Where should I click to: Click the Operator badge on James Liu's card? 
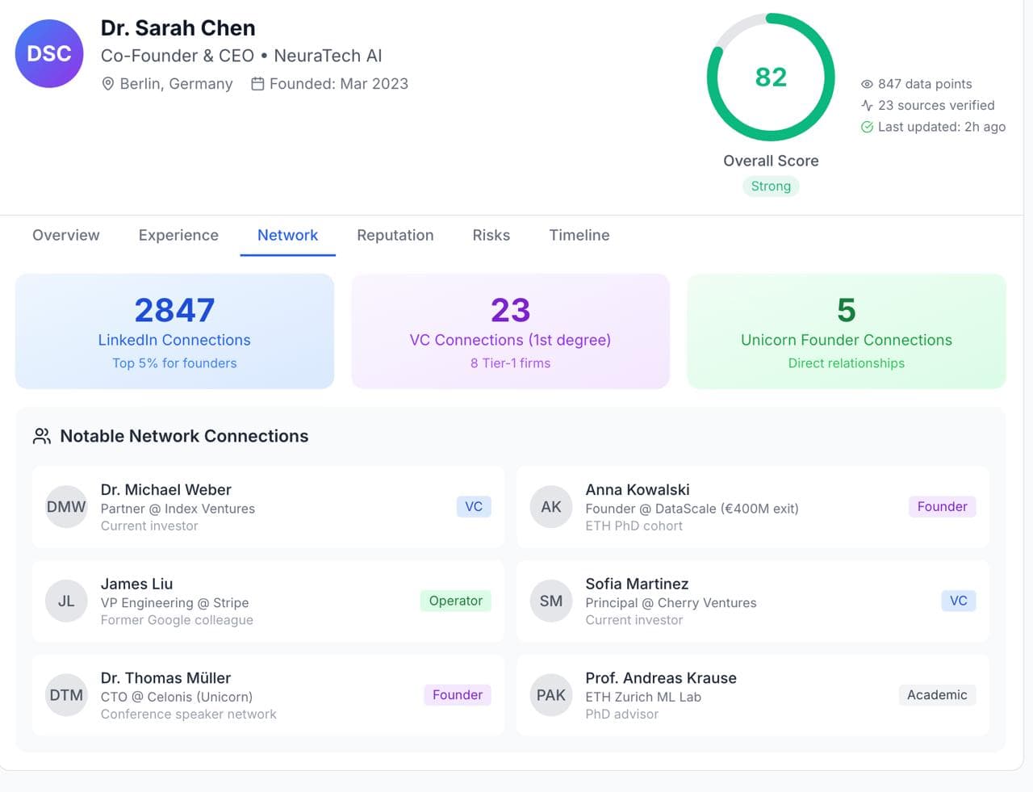[x=455, y=601]
